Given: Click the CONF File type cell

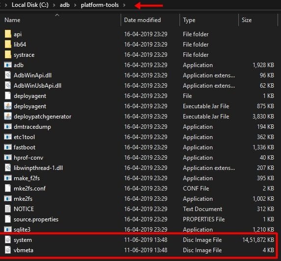Looking at the screenshot, I should [x=196, y=188].
